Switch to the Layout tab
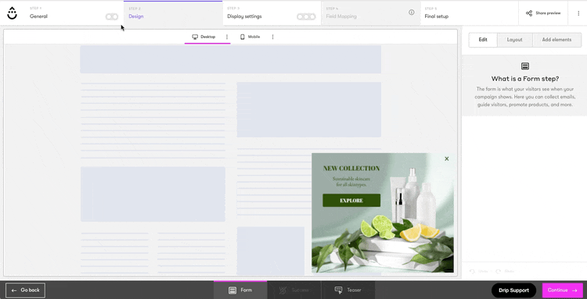The width and height of the screenshot is (587, 299). 514,40
